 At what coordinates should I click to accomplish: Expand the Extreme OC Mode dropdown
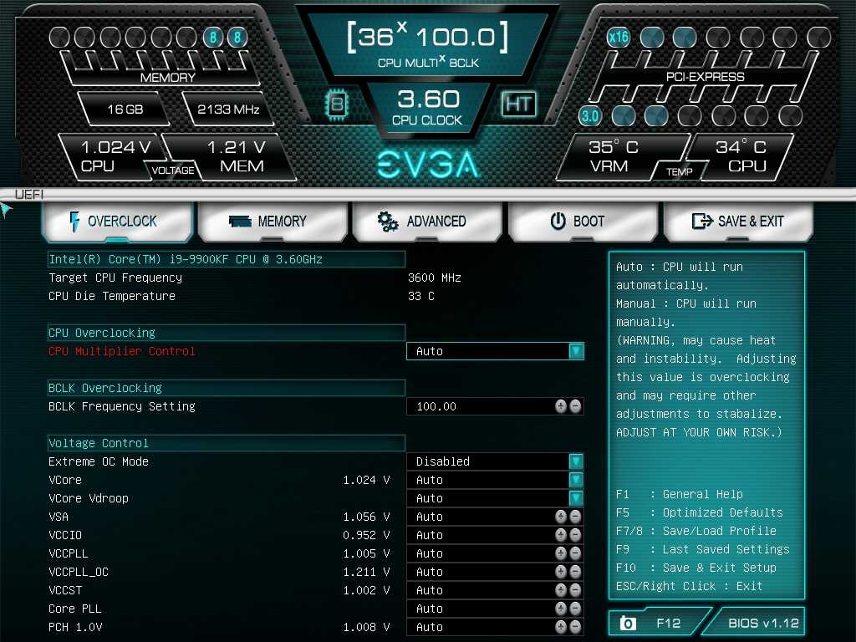[575, 461]
